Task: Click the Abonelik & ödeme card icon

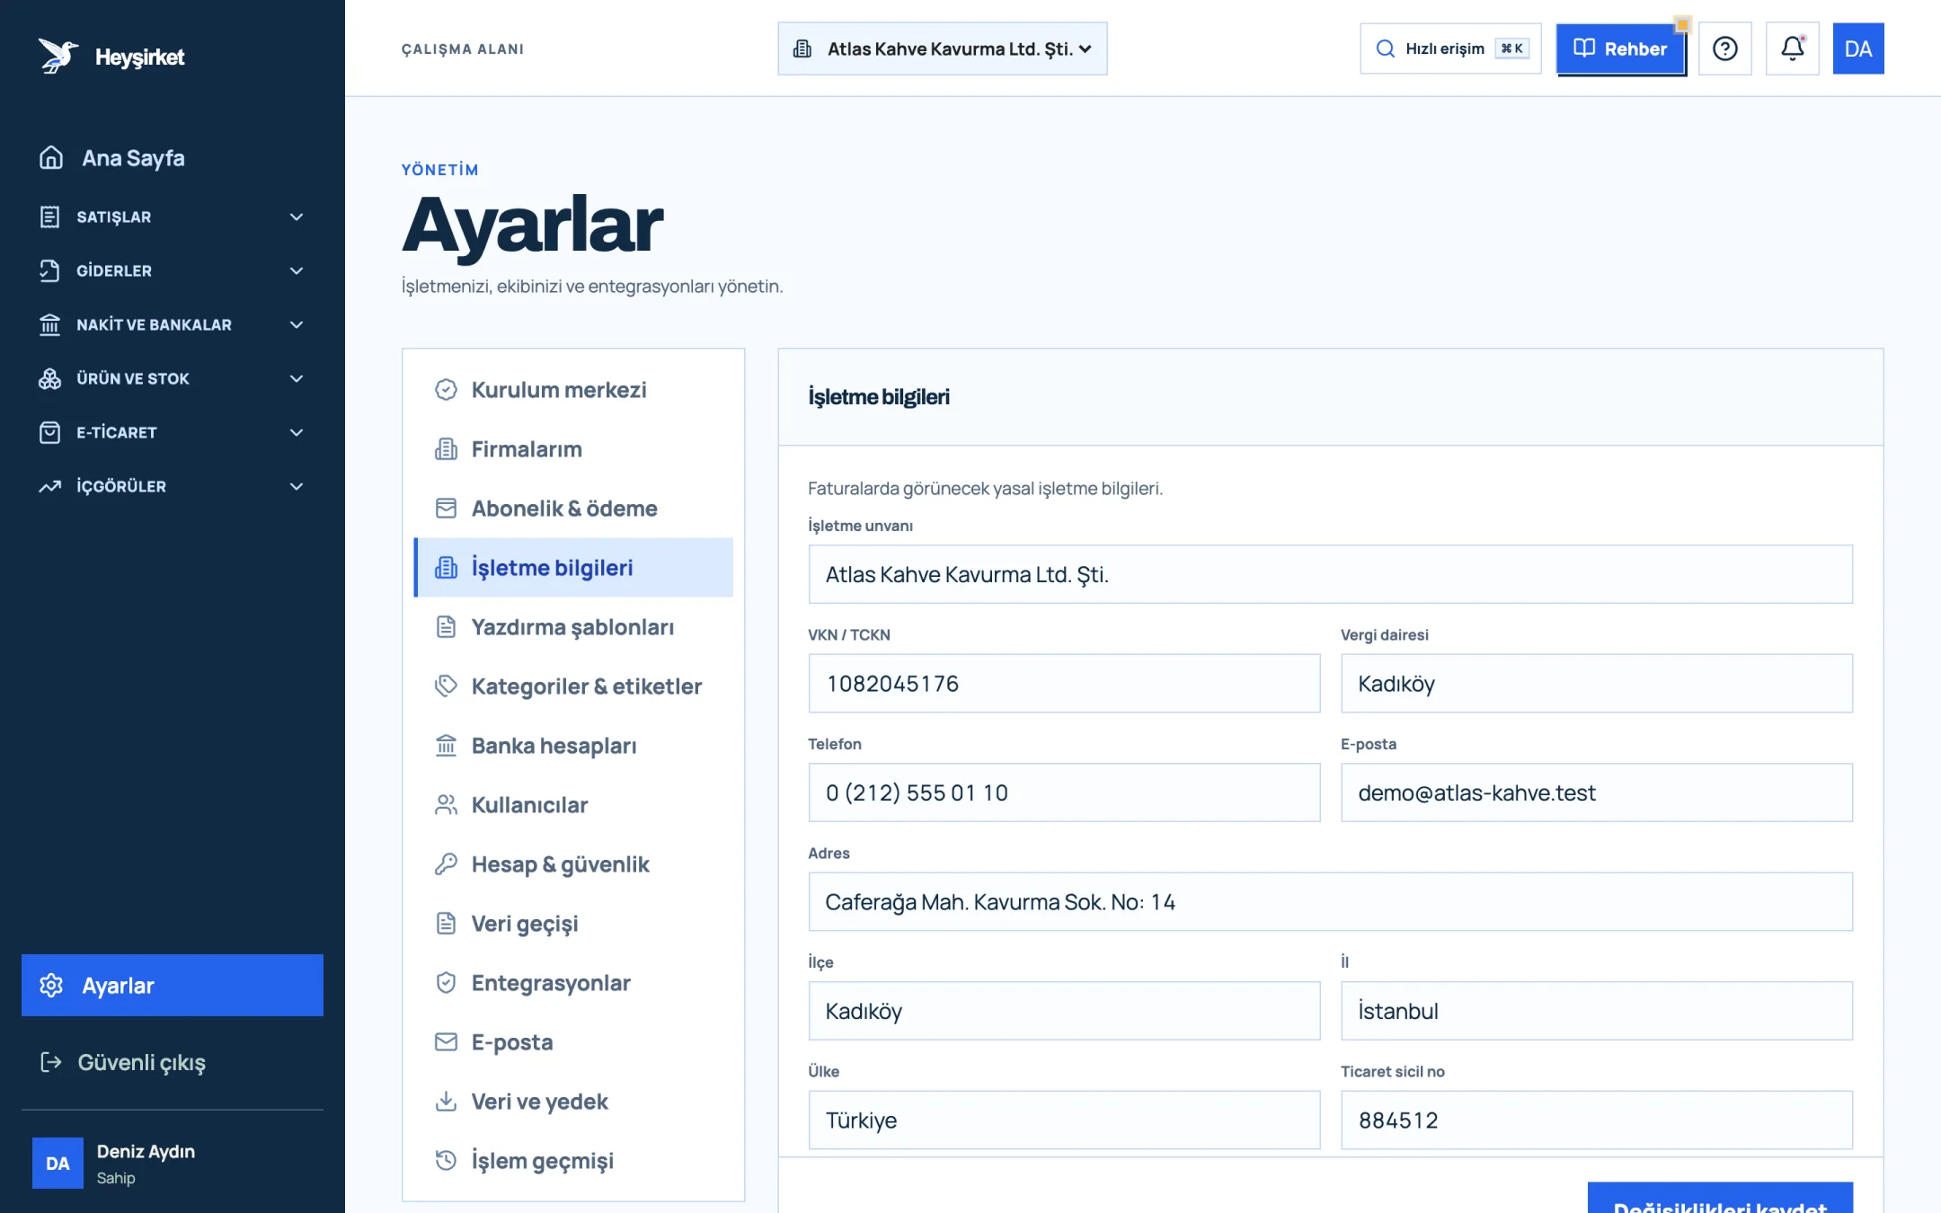Action: pos(446,508)
